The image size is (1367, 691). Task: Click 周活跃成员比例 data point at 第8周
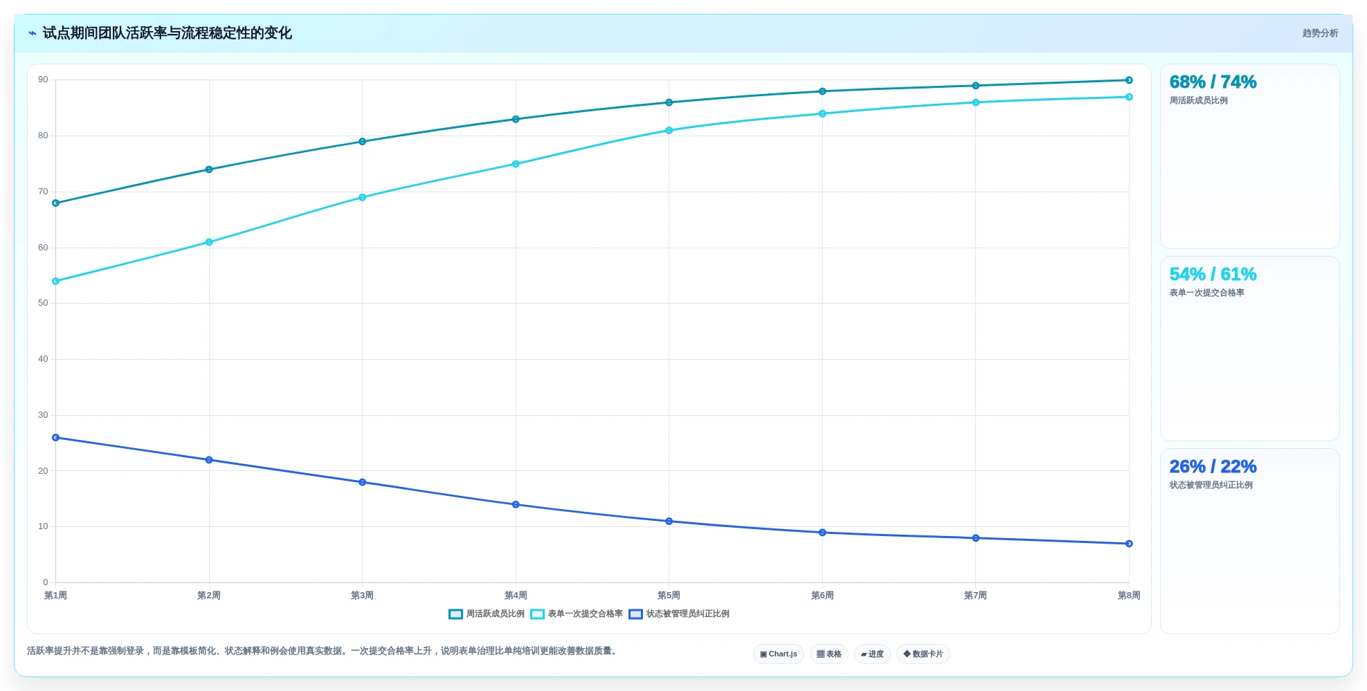(x=1129, y=80)
